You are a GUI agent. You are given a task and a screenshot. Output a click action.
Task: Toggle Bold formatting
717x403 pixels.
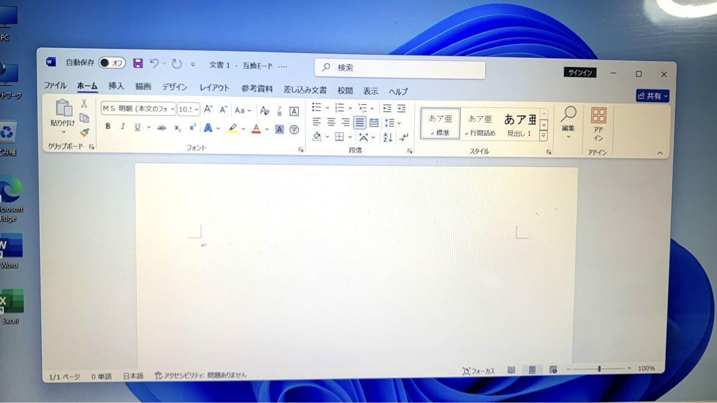tap(108, 126)
